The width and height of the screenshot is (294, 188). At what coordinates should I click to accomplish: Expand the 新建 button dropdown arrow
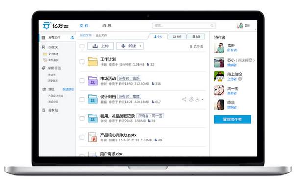tap(140, 46)
